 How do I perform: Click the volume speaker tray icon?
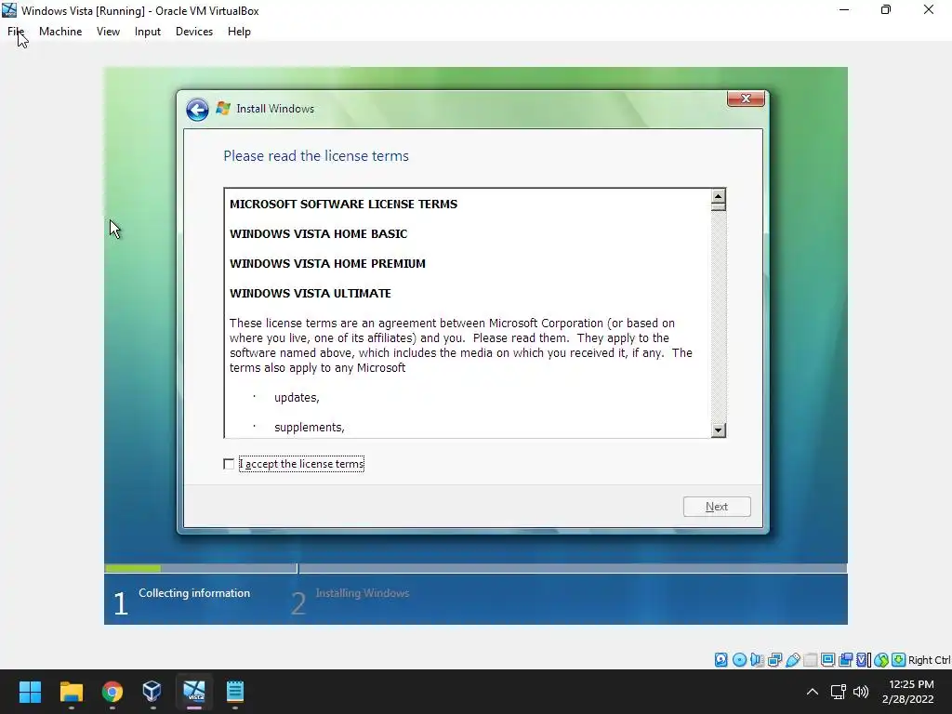(x=861, y=692)
